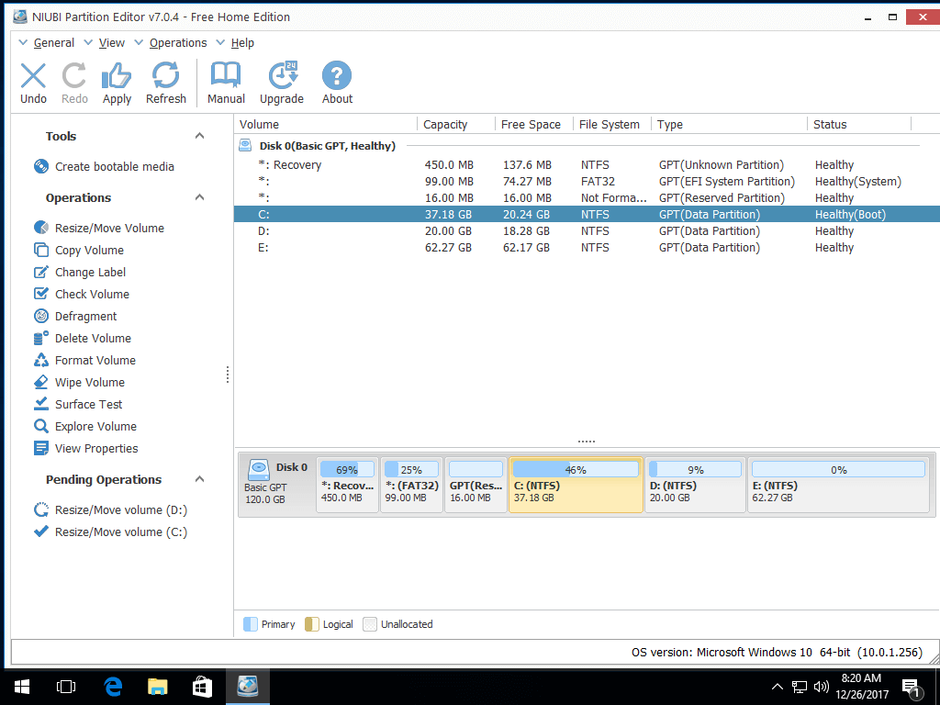940x705 pixels.
Task: Select Format Volume operation
Action: pyautogui.click(x=95, y=360)
